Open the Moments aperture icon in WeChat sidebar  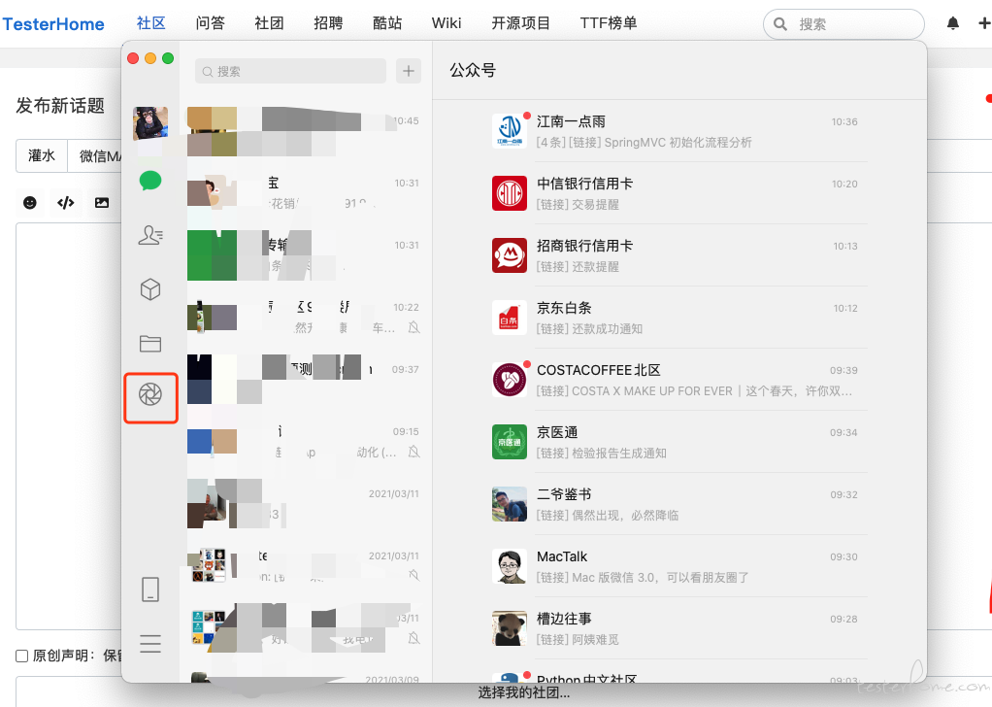(150, 394)
